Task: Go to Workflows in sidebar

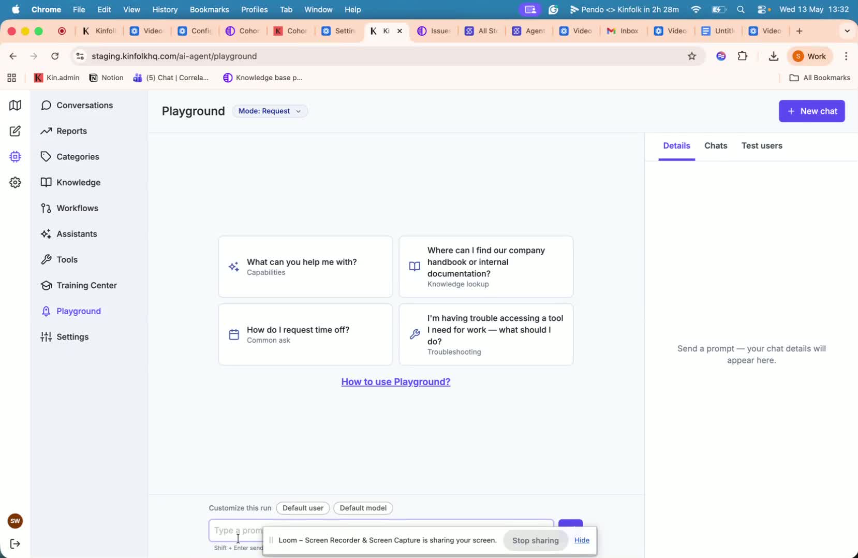Action: pyautogui.click(x=70, y=208)
